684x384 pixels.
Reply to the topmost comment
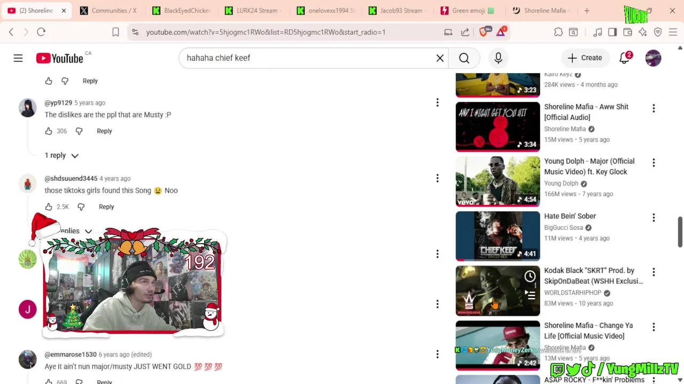tap(90, 81)
